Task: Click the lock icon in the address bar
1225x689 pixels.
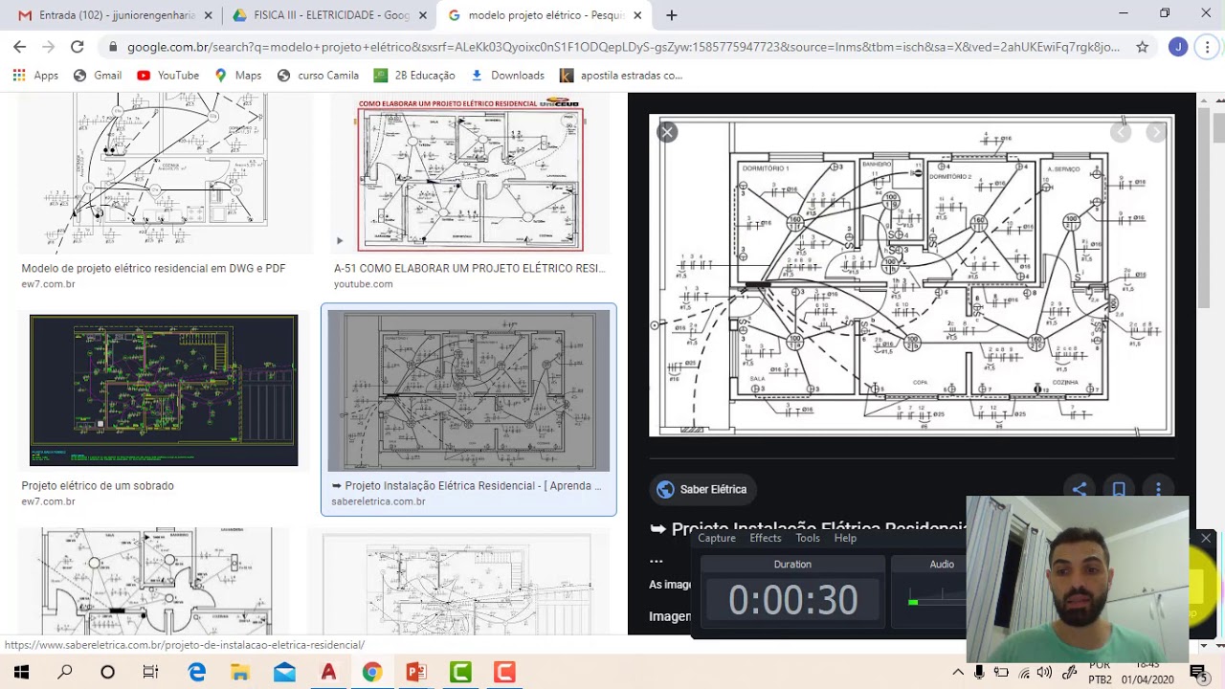Action: pos(114,46)
